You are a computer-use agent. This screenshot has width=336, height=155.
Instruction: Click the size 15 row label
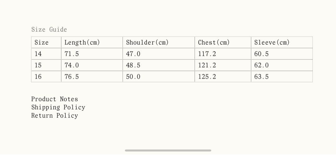(x=38, y=66)
